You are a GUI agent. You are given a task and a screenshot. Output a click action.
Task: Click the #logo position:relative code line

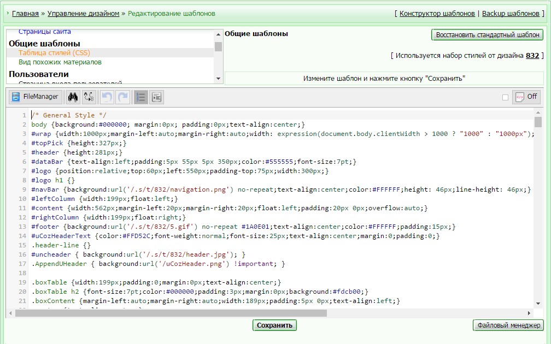[x=180, y=171]
